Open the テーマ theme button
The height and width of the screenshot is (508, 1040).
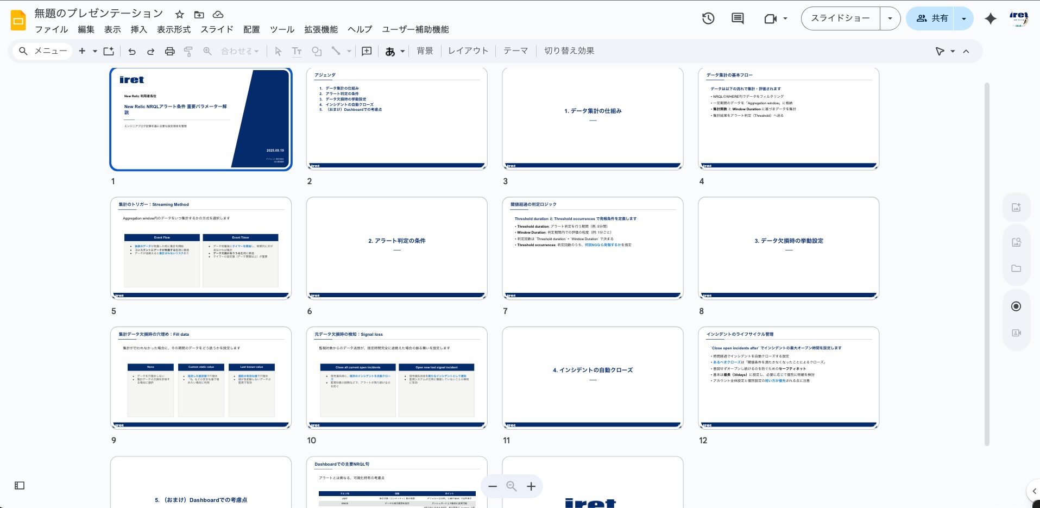click(515, 51)
